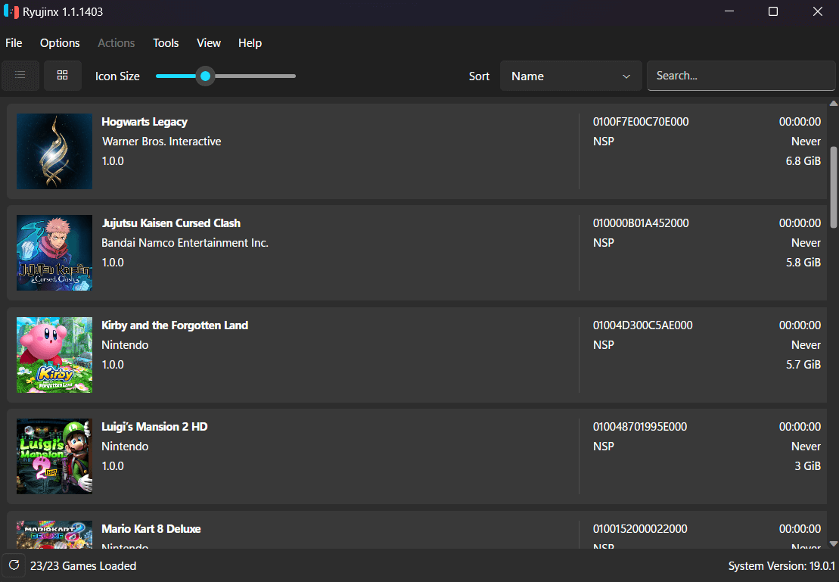Open the File menu
This screenshot has height=582, width=839.
[14, 43]
